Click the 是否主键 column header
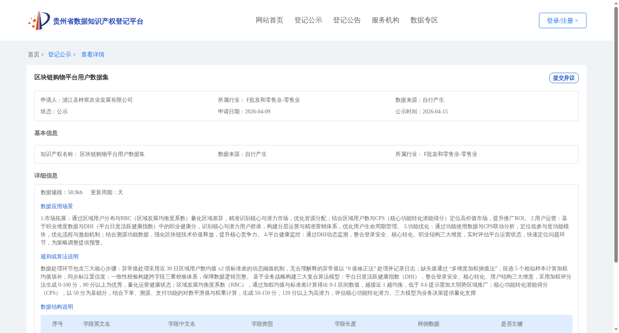 click(512, 324)
